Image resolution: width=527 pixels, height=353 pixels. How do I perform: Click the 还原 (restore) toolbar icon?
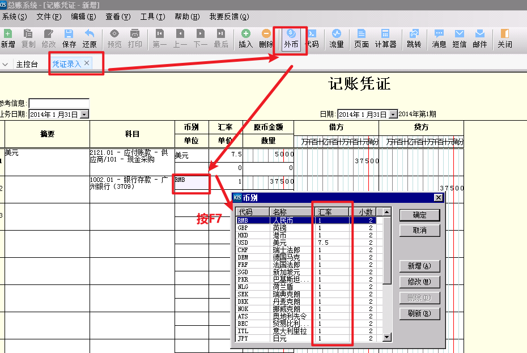[x=90, y=39]
